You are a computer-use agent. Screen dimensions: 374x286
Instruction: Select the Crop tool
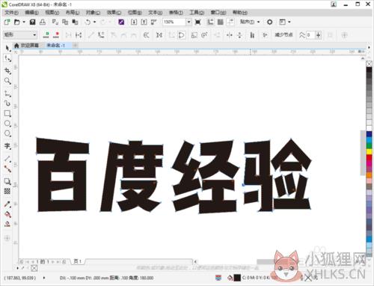coord(7,71)
